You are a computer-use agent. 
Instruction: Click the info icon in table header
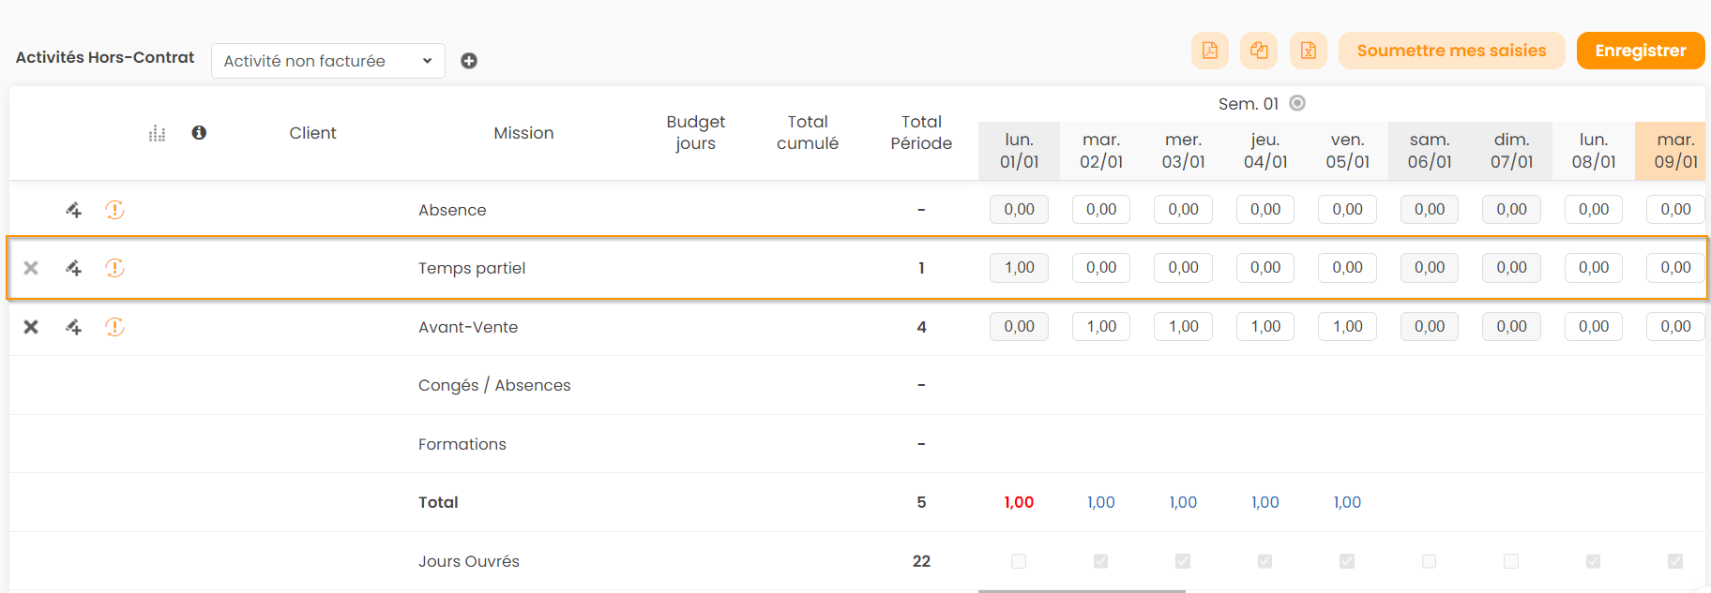tap(199, 133)
